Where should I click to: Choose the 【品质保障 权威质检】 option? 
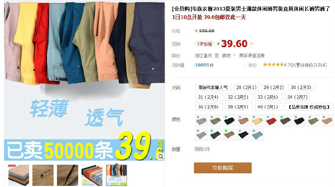coord(309,107)
